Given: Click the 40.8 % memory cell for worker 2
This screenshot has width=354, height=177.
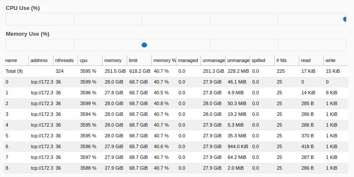Looking at the screenshot, I should click(x=161, y=103).
